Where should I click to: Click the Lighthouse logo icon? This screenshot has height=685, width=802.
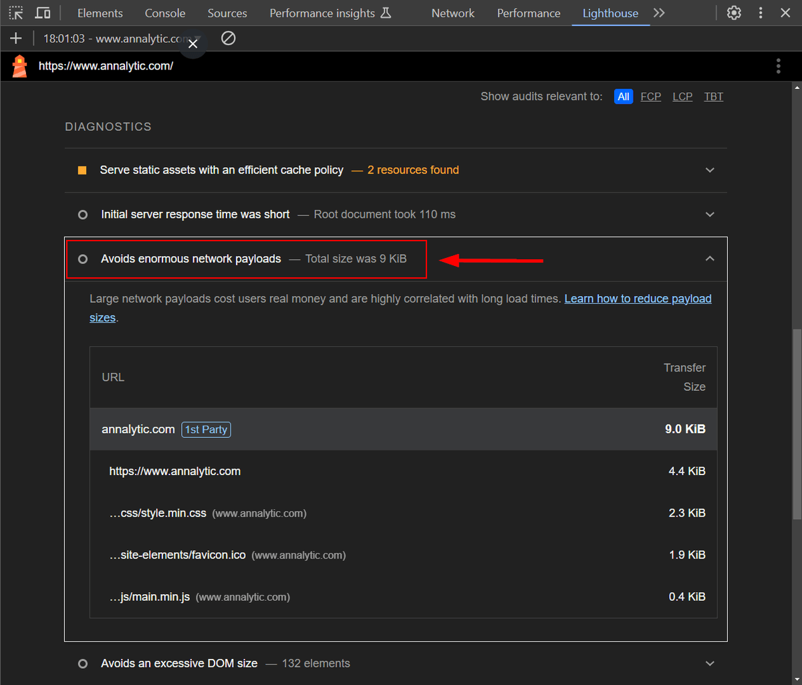tap(19, 66)
